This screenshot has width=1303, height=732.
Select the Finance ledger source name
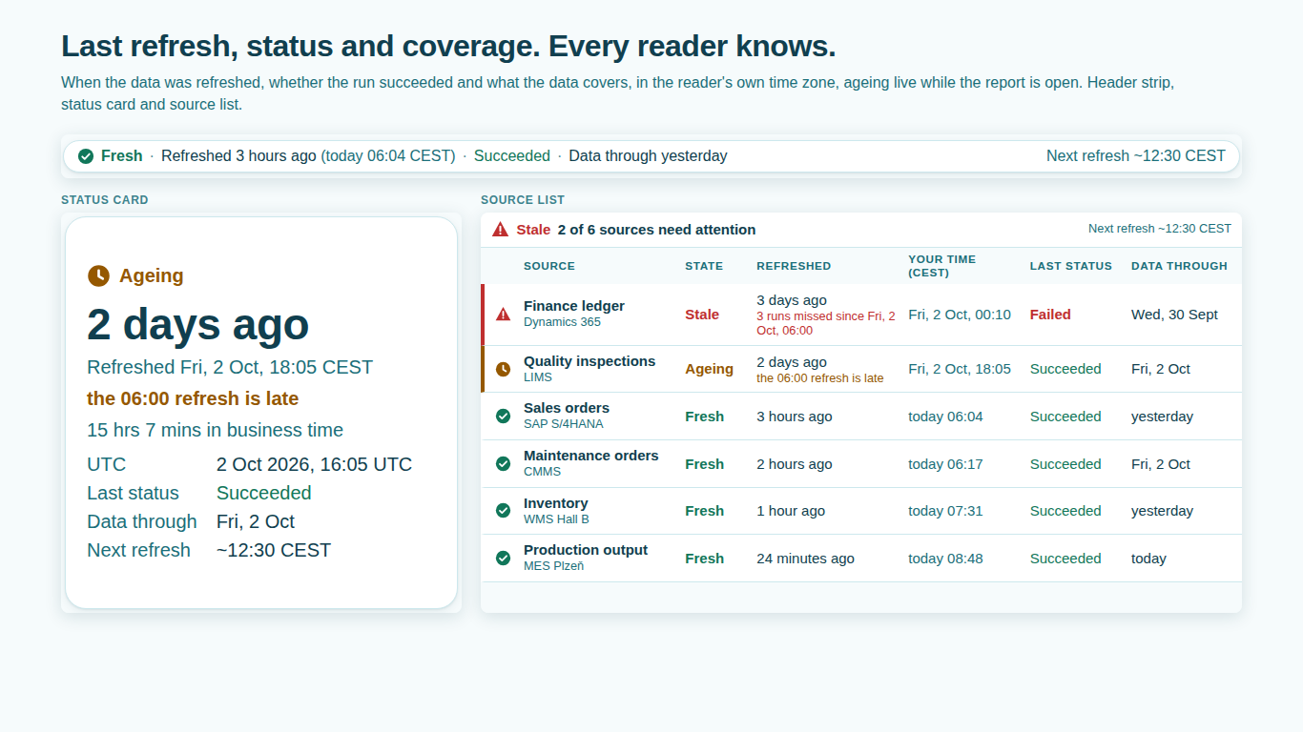point(574,306)
